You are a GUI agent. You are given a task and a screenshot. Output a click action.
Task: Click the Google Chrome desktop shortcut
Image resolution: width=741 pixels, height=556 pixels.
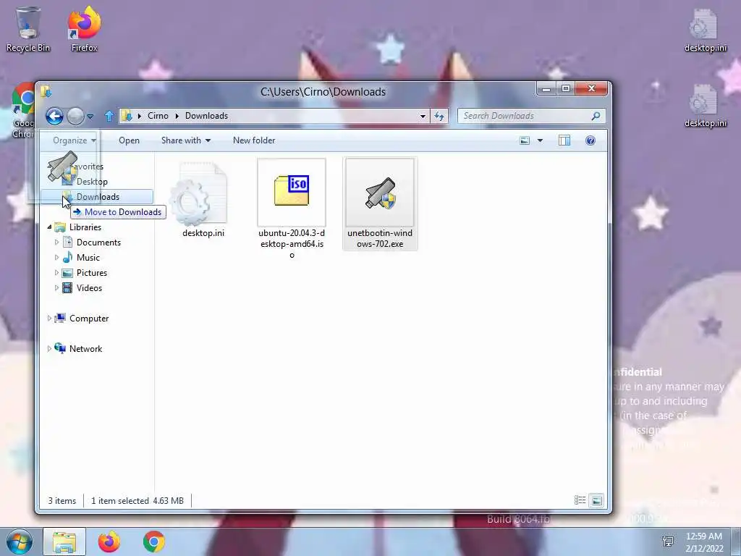(x=22, y=110)
